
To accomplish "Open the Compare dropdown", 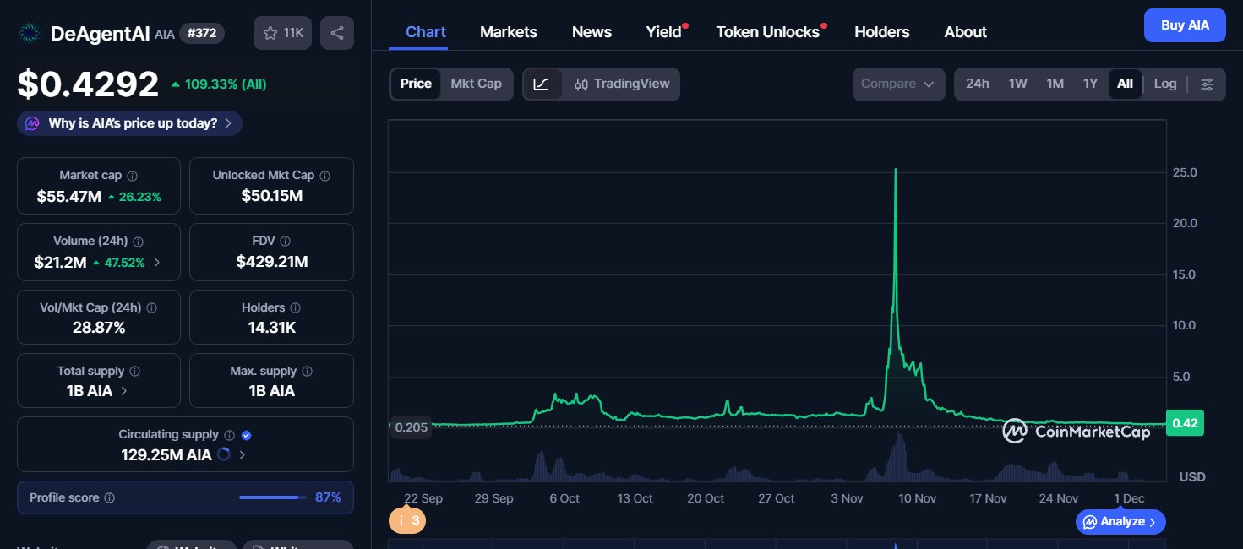I will 897,84.
